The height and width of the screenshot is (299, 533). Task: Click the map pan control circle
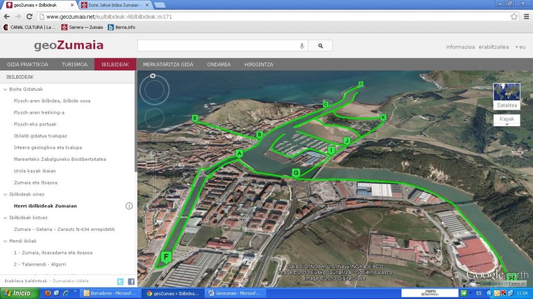pos(154,118)
